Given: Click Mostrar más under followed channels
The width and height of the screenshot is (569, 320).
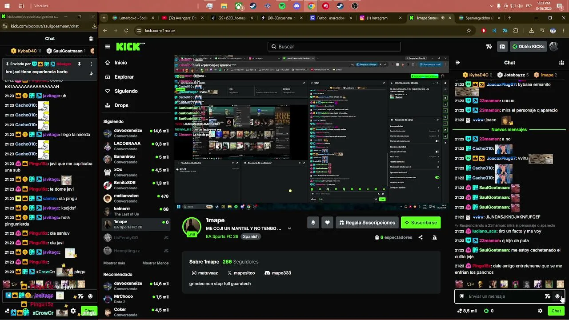Looking at the screenshot, I should pos(114,263).
